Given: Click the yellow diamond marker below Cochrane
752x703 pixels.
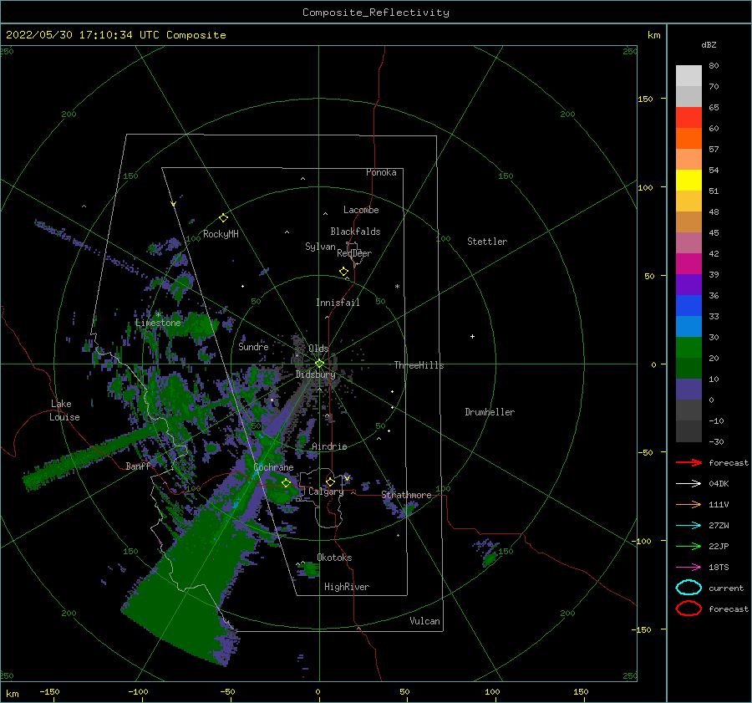Looking at the screenshot, I should (x=286, y=483).
